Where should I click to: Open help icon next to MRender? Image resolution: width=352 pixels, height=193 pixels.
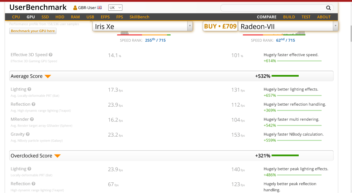[x=32, y=119]
